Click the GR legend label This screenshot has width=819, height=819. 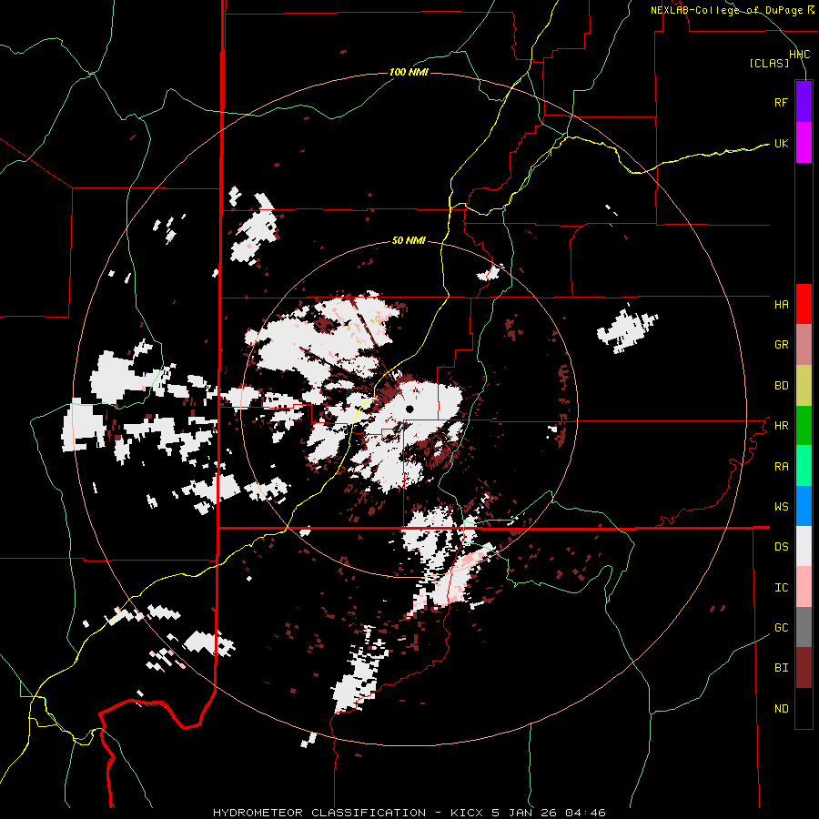click(x=781, y=345)
